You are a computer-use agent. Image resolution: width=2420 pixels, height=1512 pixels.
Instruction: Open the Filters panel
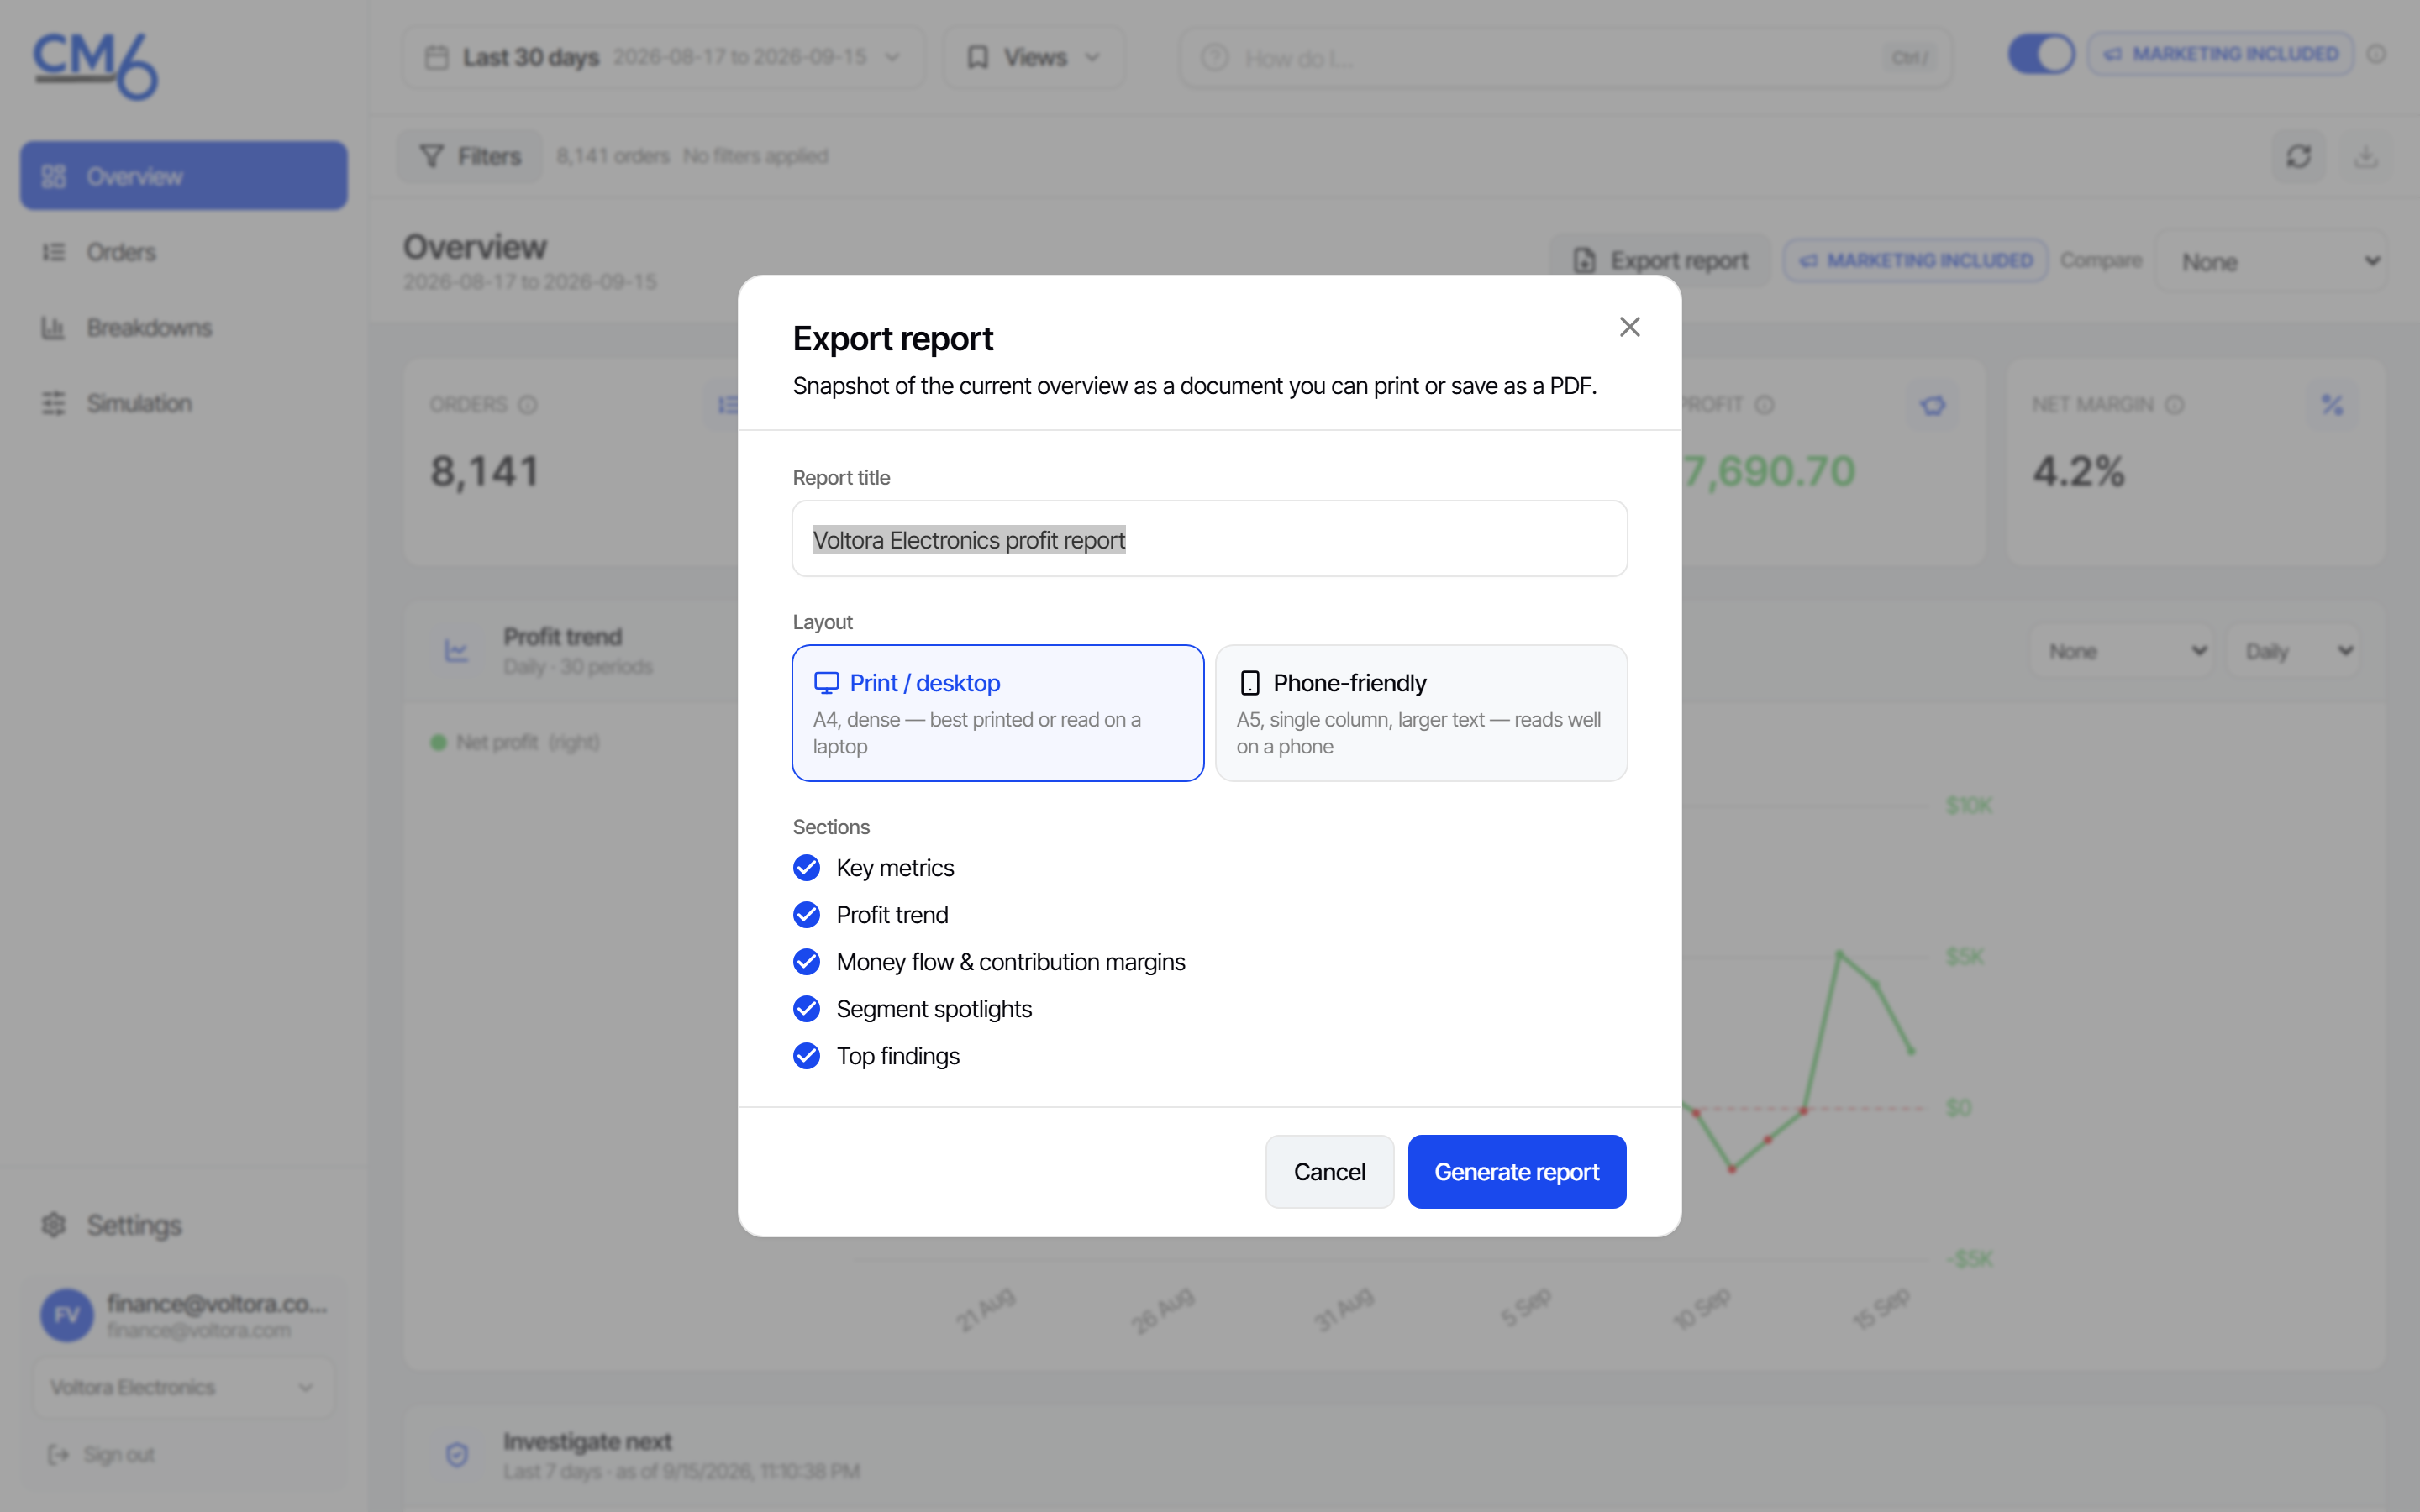click(470, 156)
